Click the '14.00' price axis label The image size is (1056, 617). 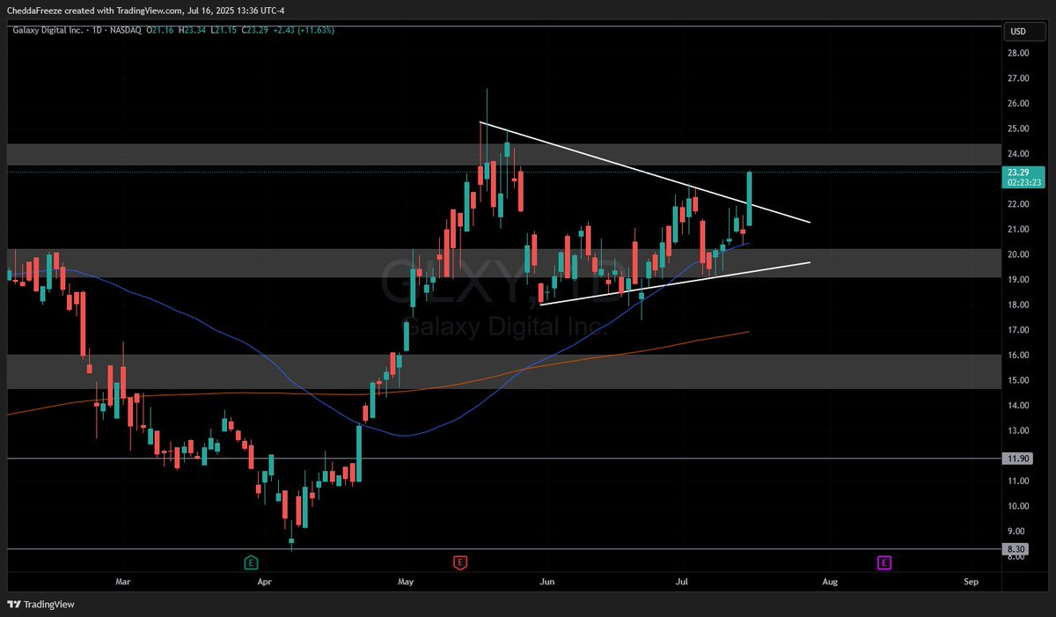1018,405
